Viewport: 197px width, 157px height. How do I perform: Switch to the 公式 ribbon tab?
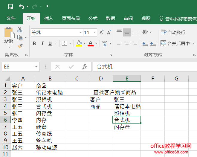pyautogui.click(x=93, y=19)
